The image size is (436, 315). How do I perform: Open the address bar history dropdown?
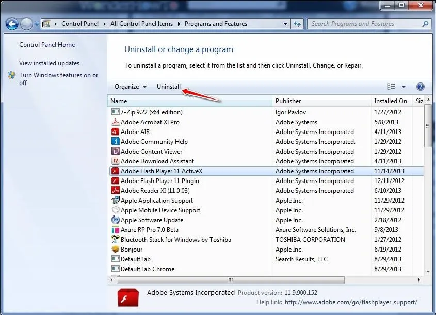tap(285, 24)
